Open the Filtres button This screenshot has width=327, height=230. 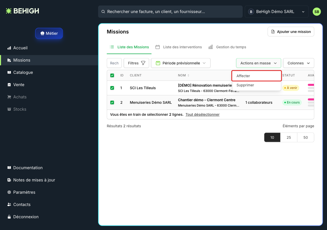pos(136,63)
